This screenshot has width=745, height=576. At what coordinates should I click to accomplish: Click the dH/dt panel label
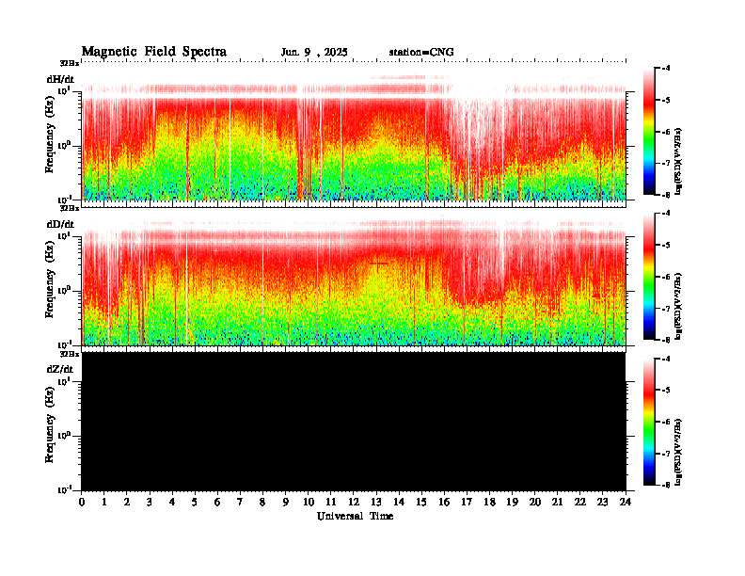pos(60,79)
